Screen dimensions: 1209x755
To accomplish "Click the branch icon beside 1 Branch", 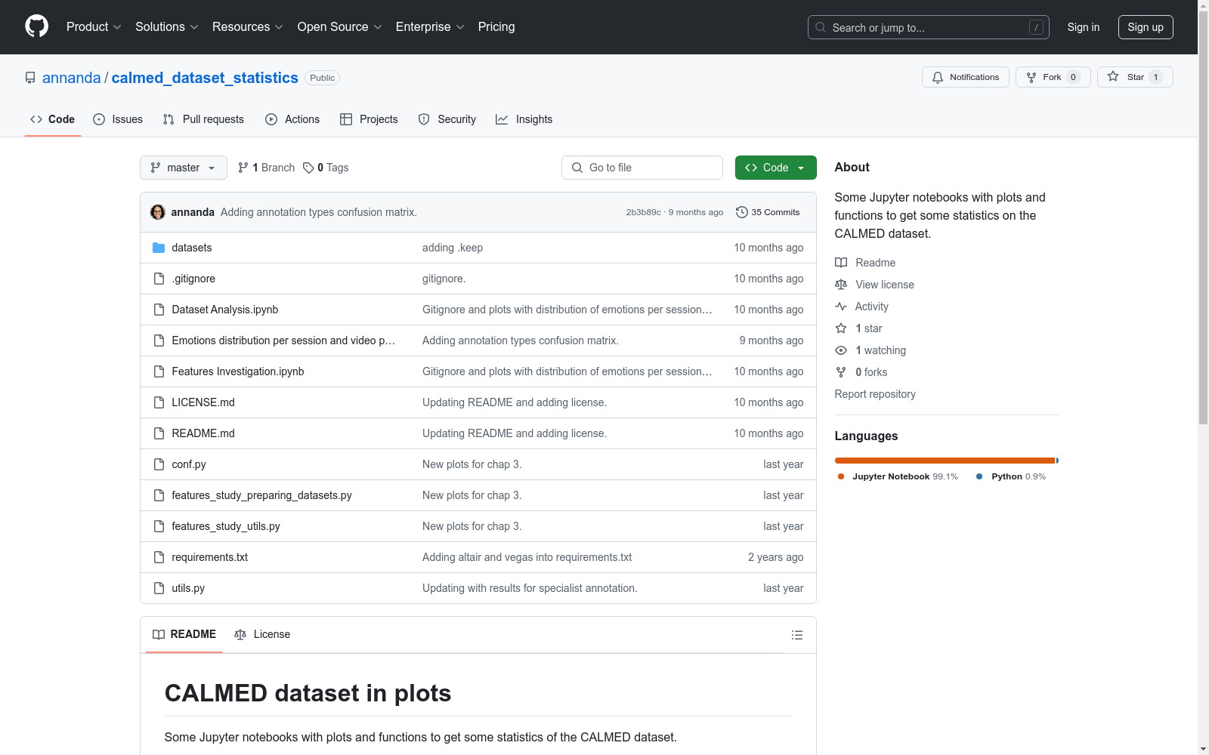I will coord(243,168).
